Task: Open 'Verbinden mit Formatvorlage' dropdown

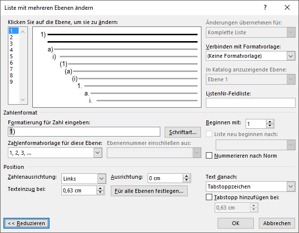Action: coord(291,56)
